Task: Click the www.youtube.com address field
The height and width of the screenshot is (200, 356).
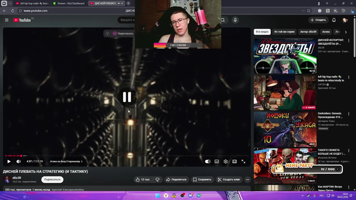Action: [x=35, y=11]
